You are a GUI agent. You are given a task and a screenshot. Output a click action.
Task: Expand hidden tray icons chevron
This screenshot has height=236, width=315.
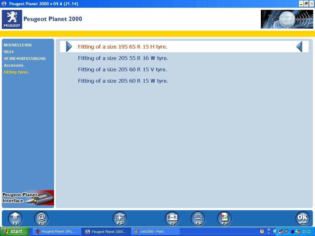click(x=275, y=231)
